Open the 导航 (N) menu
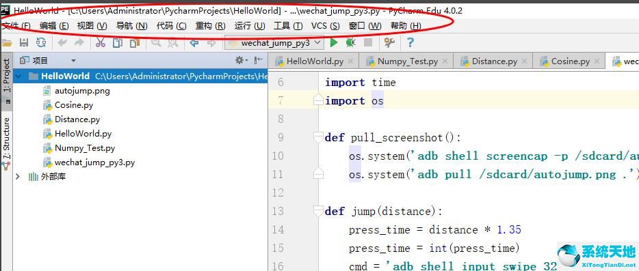Image resolution: width=639 pixels, height=271 pixels. (131, 26)
